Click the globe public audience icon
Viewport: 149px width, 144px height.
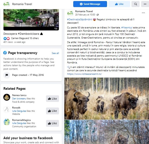[x=97, y=15]
